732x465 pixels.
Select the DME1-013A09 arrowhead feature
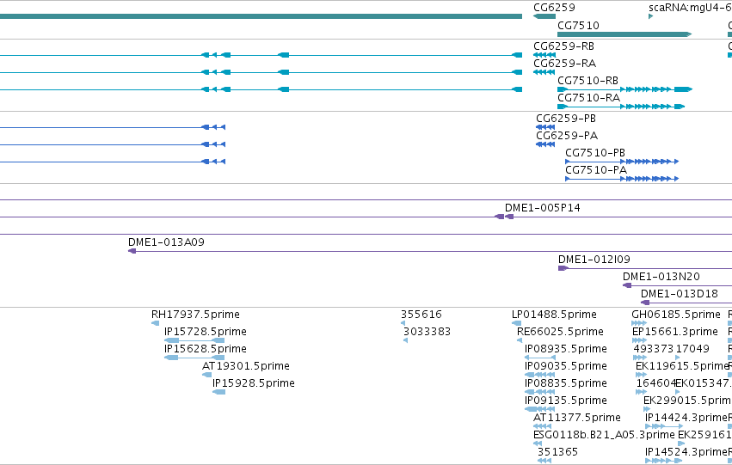pyautogui.click(x=132, y=251)
